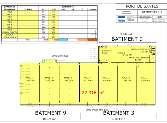
Task: Click the light orange PC total cell
Action: click(83, 40)
